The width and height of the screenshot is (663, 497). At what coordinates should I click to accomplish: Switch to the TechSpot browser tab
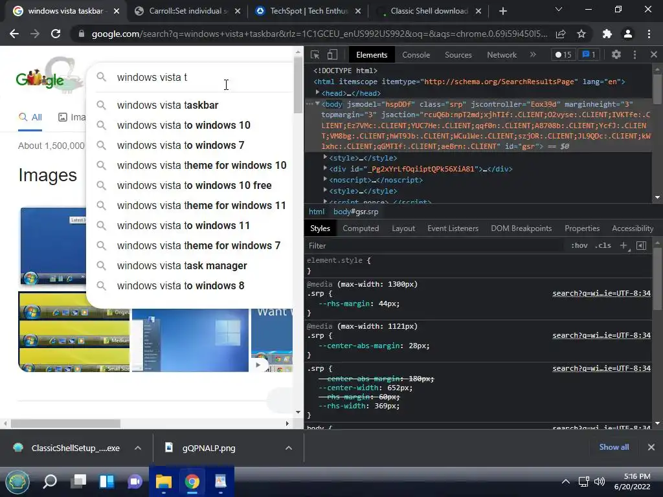[x=308, y=11]
